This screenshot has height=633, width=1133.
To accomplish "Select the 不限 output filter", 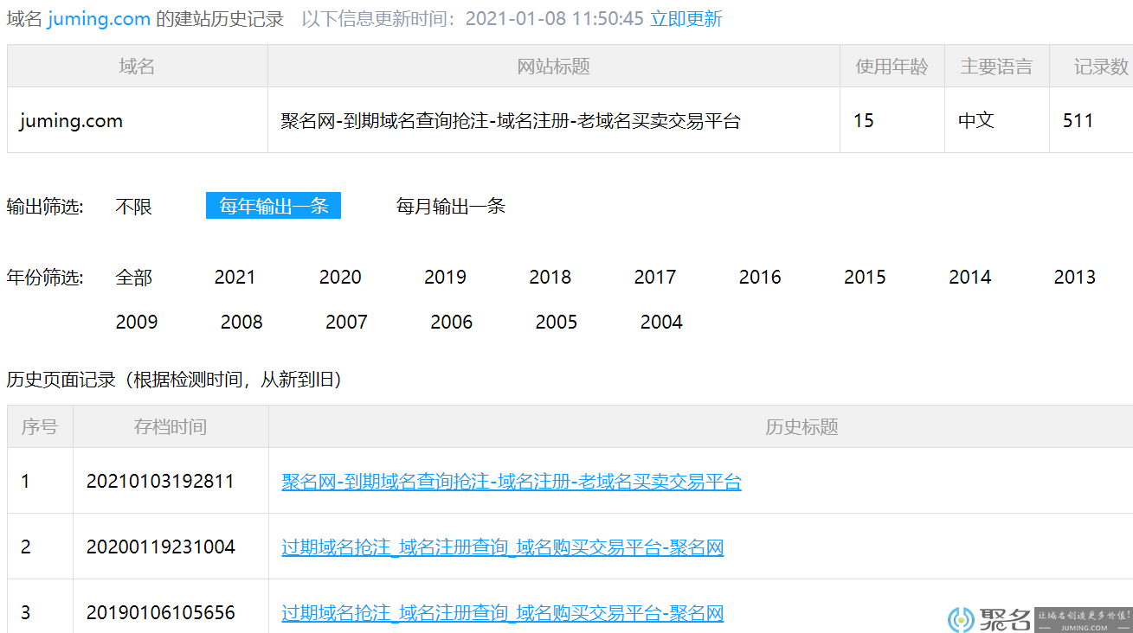I will click(134, 206).
